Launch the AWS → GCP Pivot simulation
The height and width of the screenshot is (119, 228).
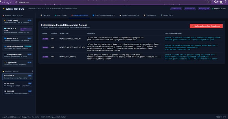click(18, 30)
